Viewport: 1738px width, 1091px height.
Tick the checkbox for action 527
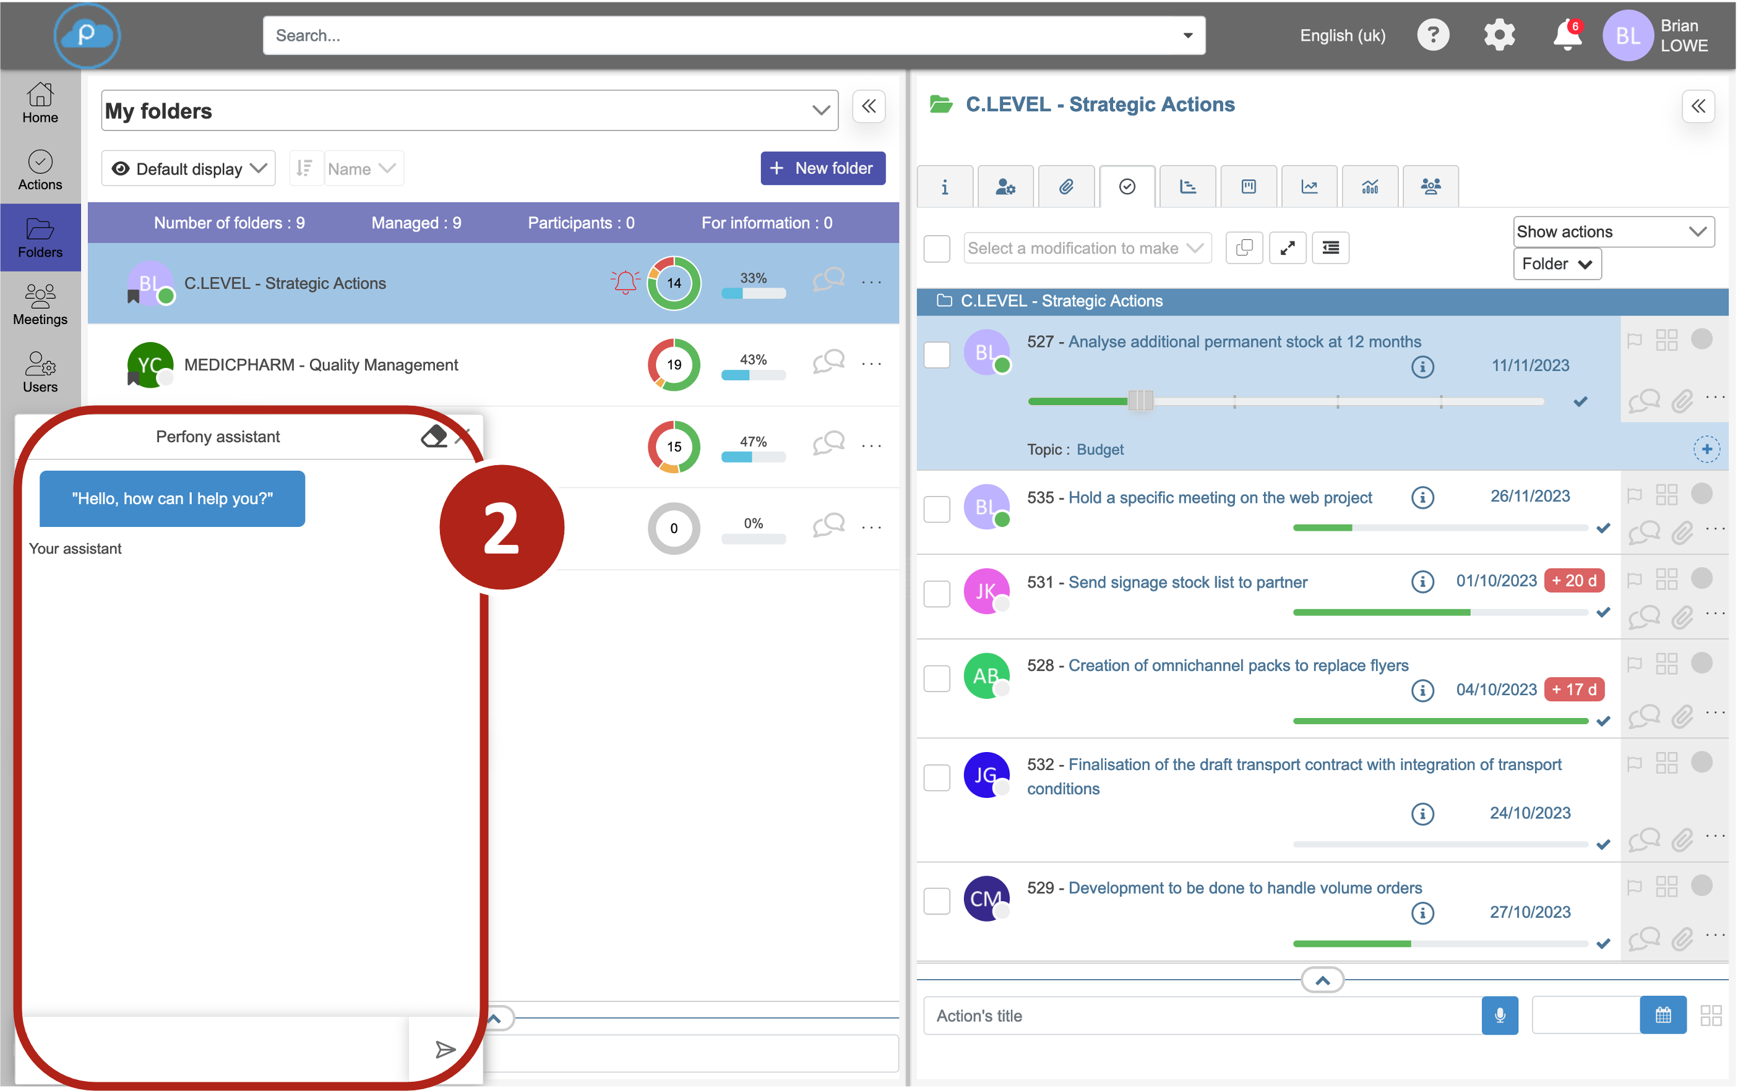[x=936, y=354]
